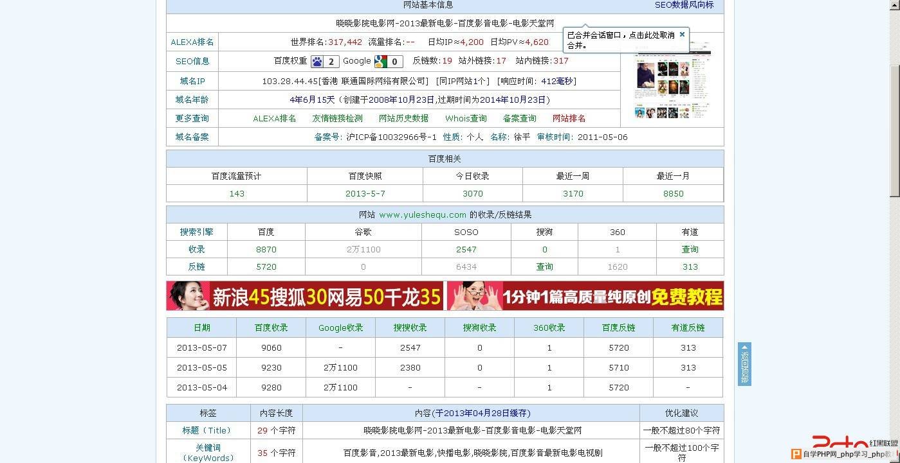Click the 360 反链 value 1620

[x=618, y=266]
